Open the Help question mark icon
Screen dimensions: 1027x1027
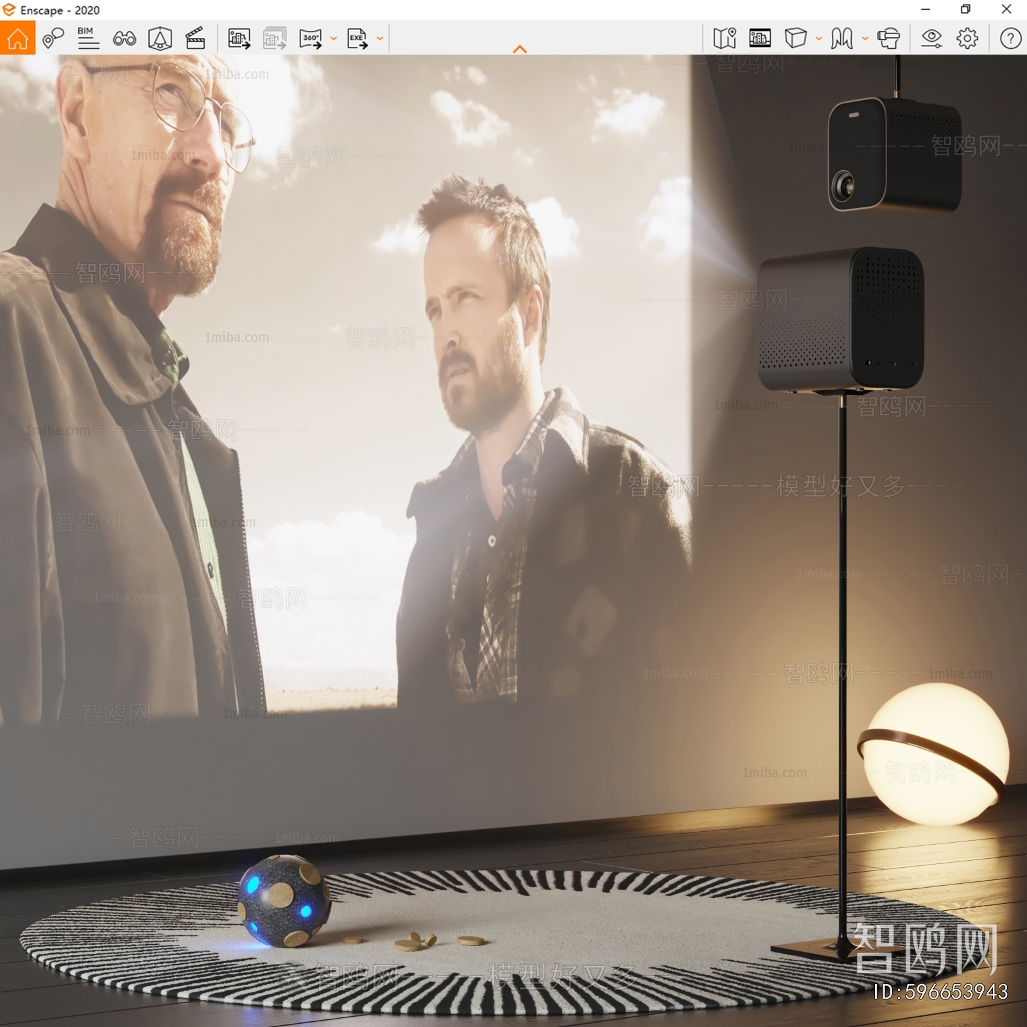pos(1010,39)
